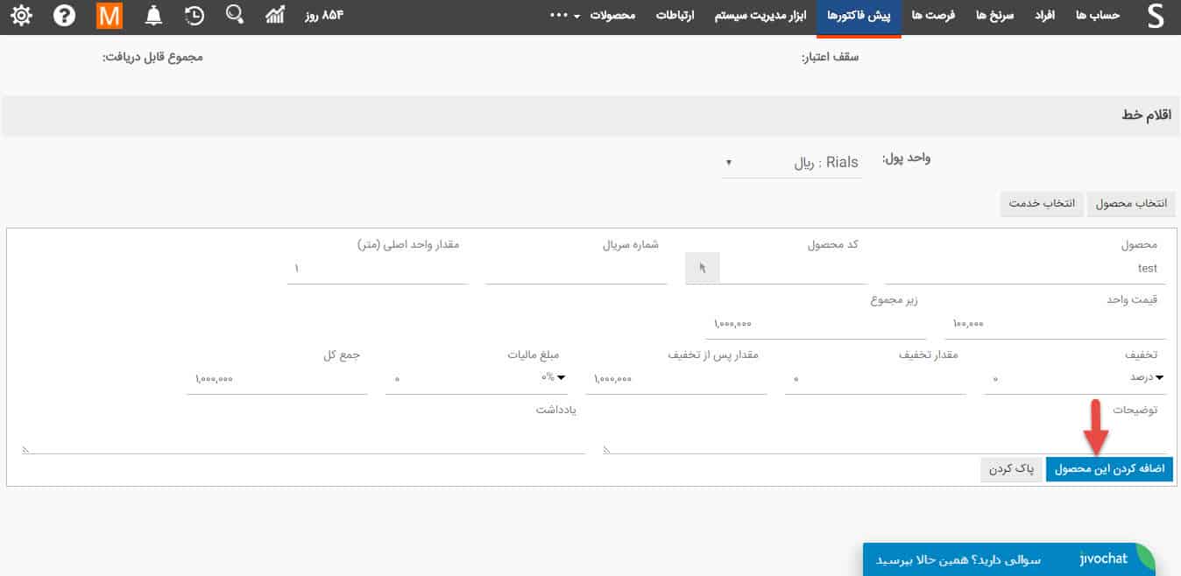
Task: Open the help question mark icon
Action: coord(64,16)
